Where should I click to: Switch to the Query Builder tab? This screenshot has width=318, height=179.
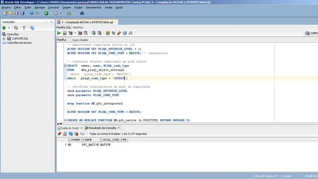pos(80,40)
